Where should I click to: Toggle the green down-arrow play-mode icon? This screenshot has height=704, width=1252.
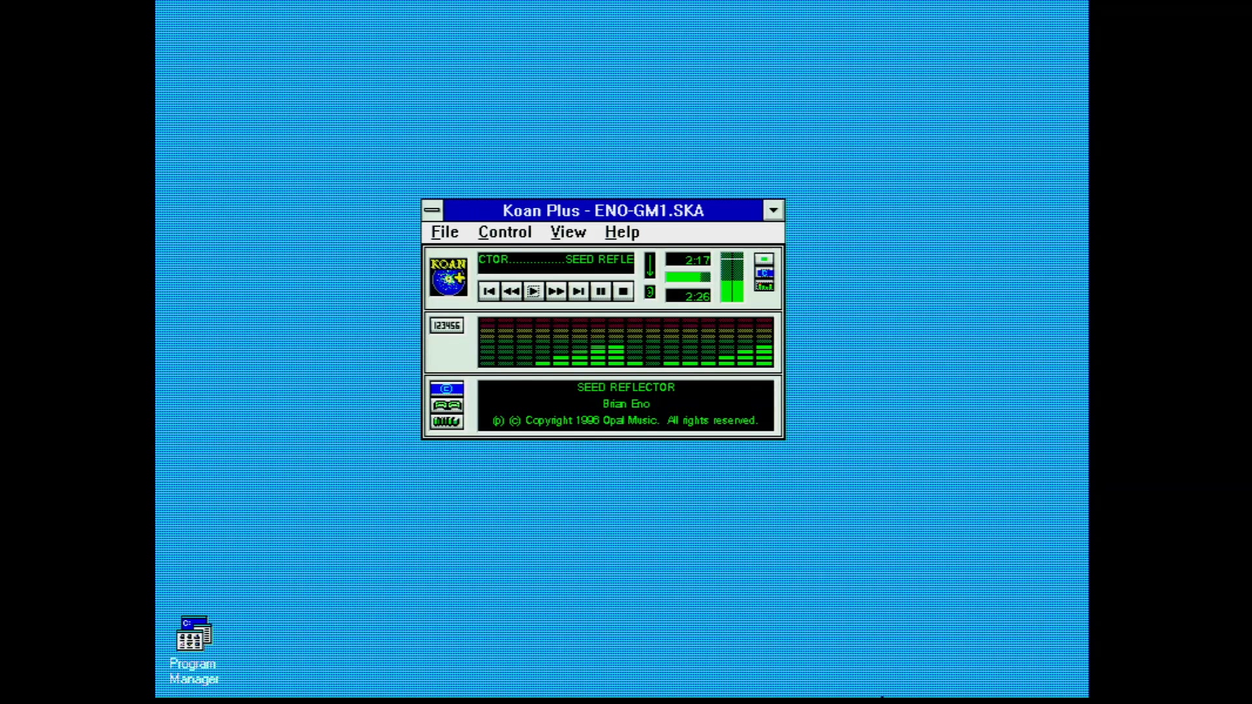click(x=650, y=265)
